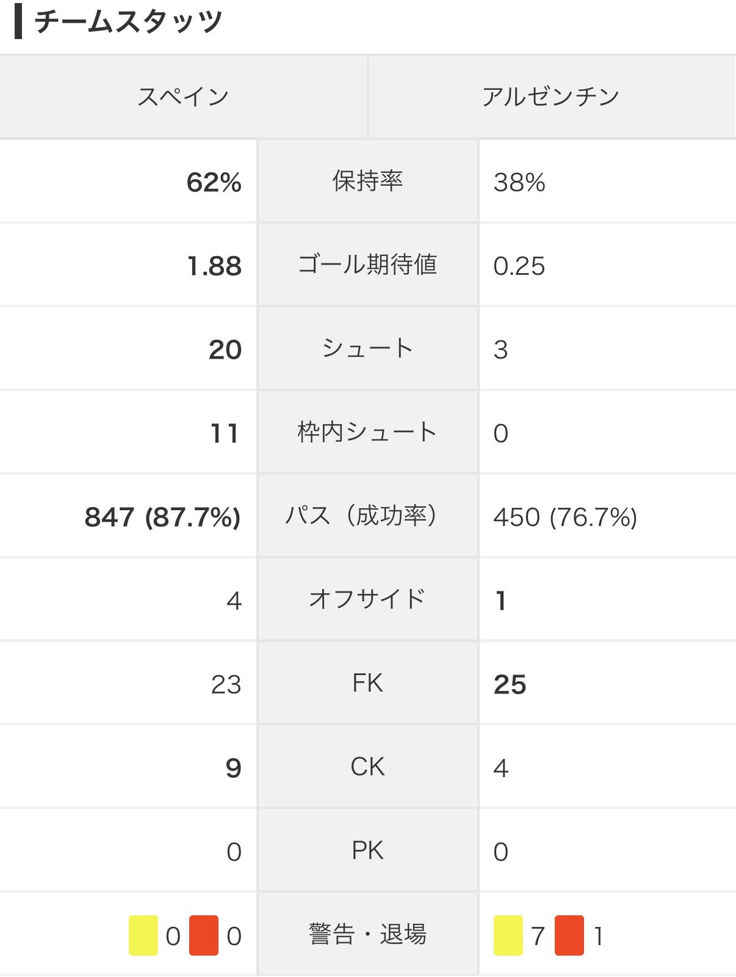The height and width of the screenshot is (977, 736).
Task: Select the スペイン team header
Action: 183,97
